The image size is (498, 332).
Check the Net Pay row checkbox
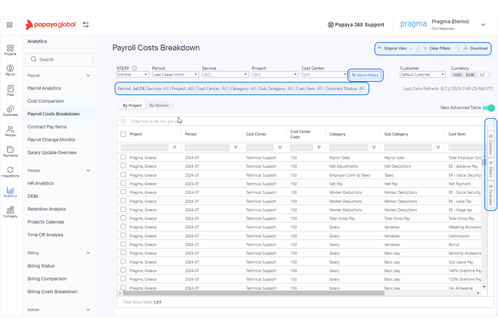point(123,183)
